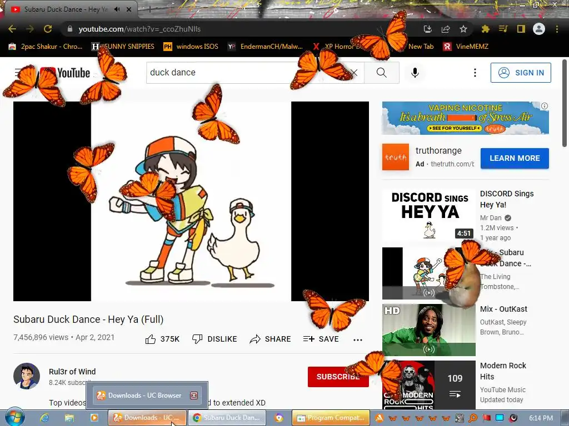The height and width of the screenshot is (426, 569).
Task: Open the truth orange logo icon
Action: (x=395, y=157)
